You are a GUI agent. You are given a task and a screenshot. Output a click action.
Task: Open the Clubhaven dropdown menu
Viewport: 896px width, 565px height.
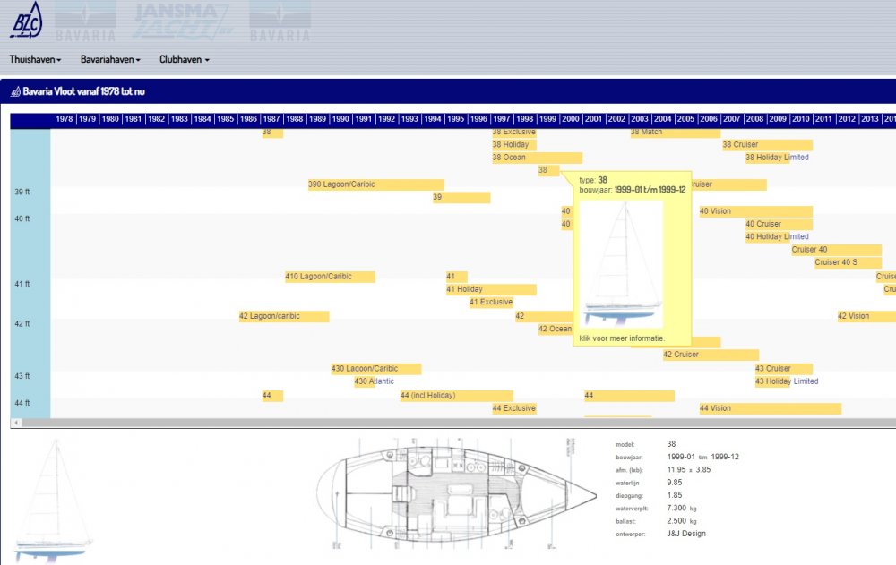pyautogui.click(x=184, y=59)
